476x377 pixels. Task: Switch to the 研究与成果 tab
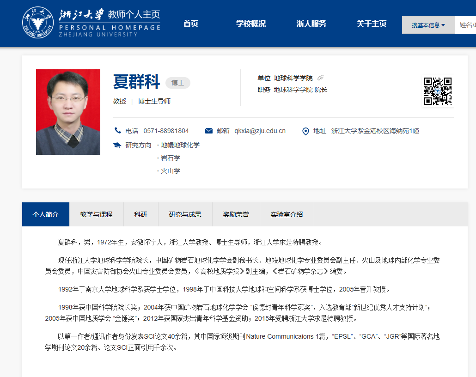(x=185, y=214)
